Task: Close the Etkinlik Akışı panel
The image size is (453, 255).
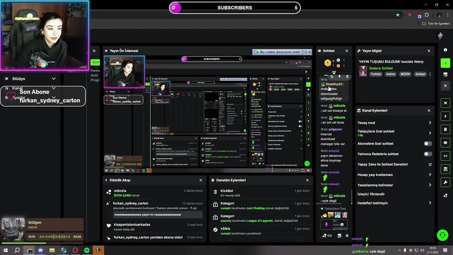Action: point(201,180)
